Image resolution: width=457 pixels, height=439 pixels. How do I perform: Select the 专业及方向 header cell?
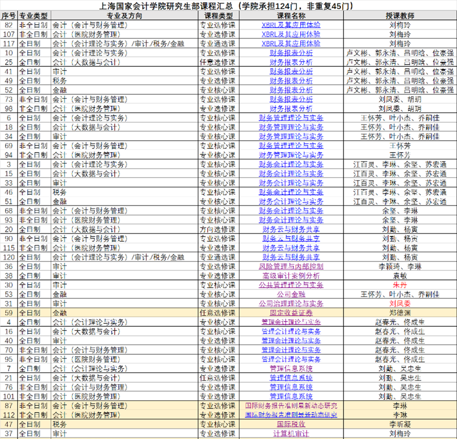[x=124, y=16]
